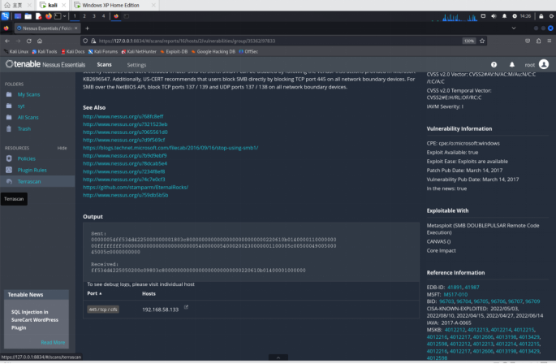This screenshot has height=364, width=556.
Task: Go back with the browser back arrow
Action: (x=7, y=41)
